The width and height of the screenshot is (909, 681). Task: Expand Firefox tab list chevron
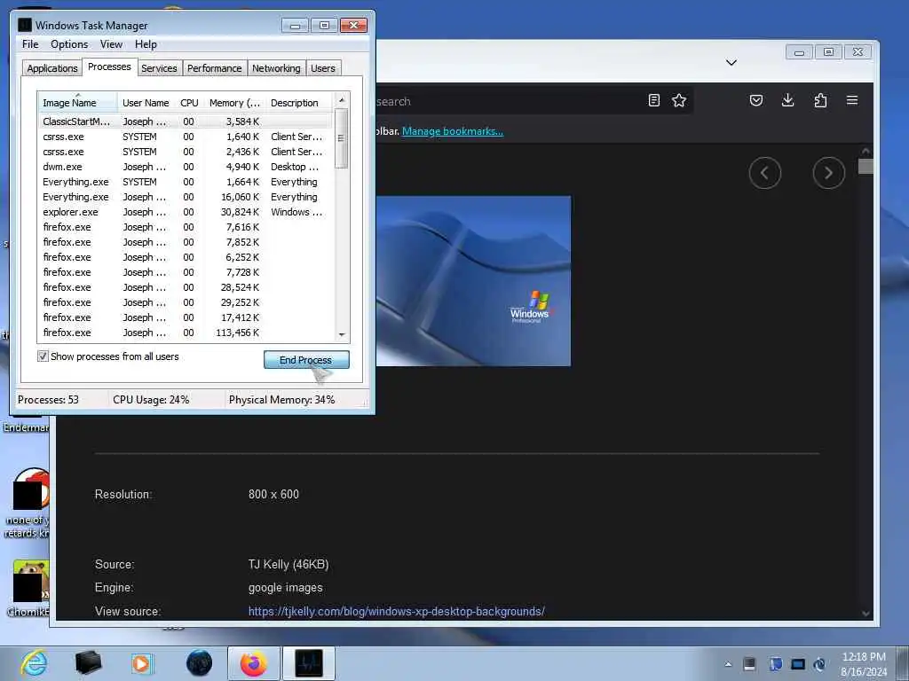click(731, 63)
